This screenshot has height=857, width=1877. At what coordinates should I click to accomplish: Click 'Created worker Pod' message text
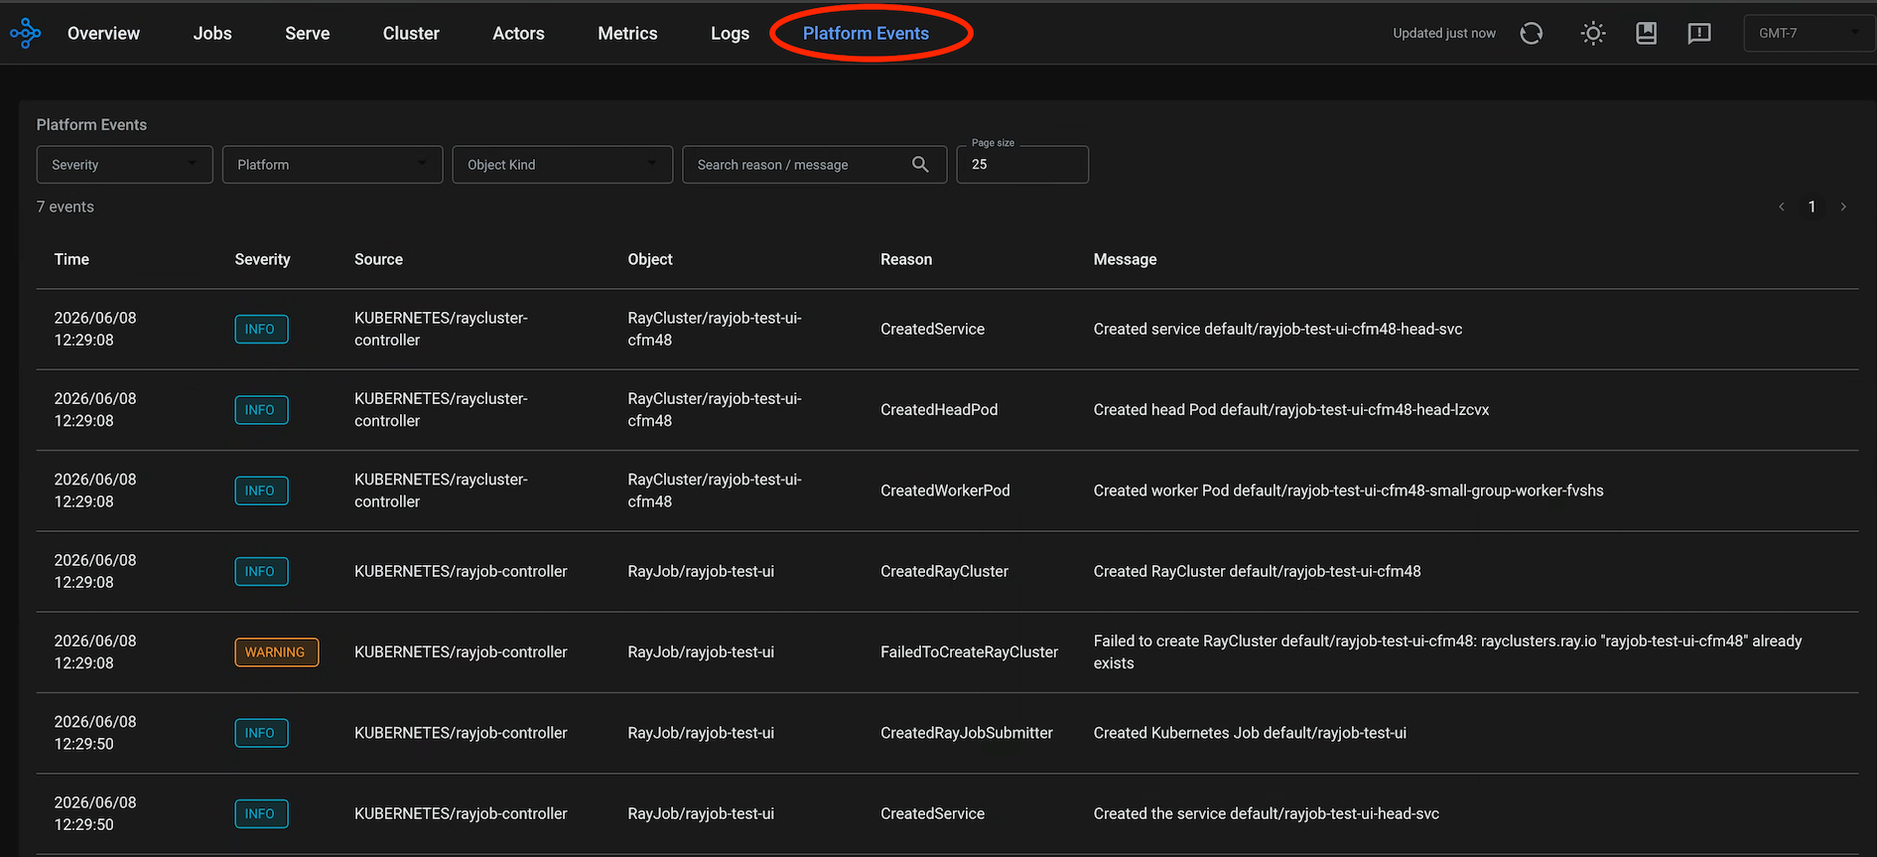click(x=1348, y=491)
